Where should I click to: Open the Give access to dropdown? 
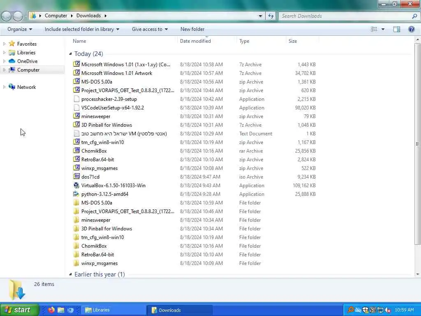150,29
